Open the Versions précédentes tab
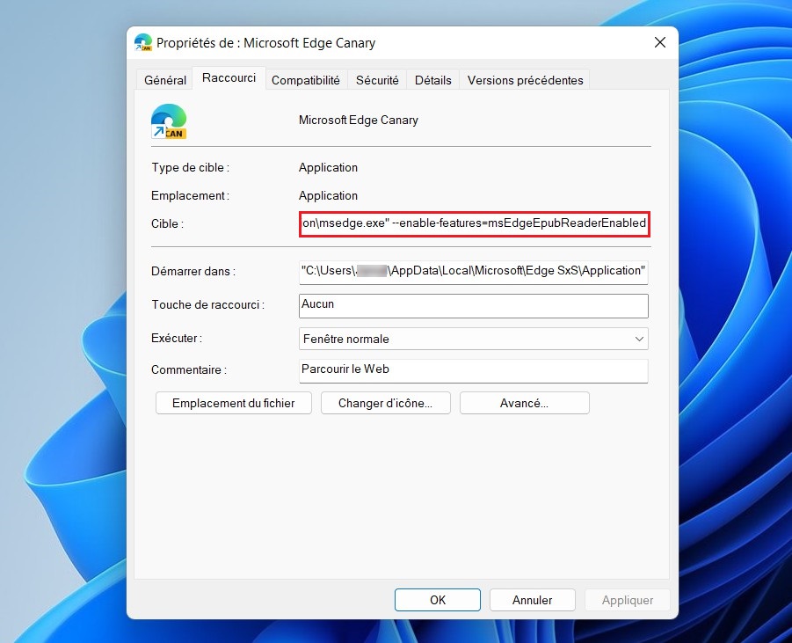The width and height of the screenshot is (792, 643). tap(525, 80)
